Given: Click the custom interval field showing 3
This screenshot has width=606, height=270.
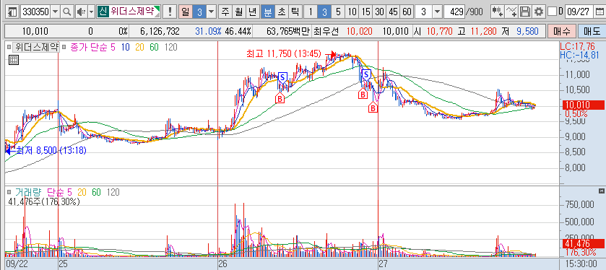Looking at the screenshot, I should [423, 12].
